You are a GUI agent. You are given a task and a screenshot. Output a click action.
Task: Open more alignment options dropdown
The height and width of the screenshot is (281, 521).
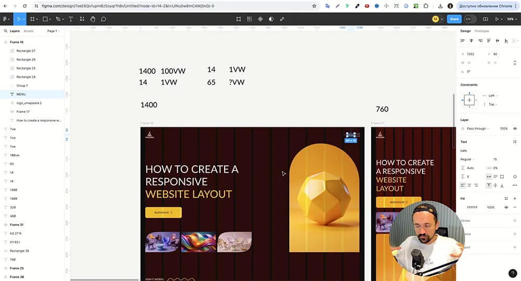point(515,41)
